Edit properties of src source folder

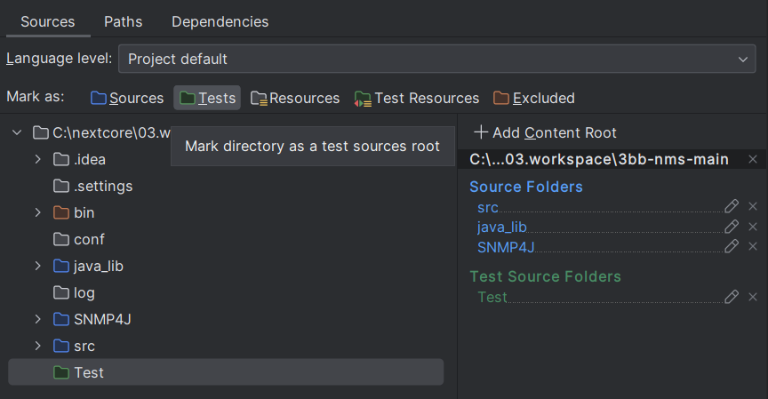point(732,206)
